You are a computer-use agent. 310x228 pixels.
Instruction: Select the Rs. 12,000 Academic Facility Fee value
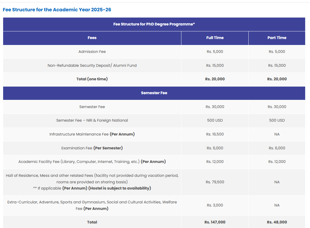pos(215,162)
